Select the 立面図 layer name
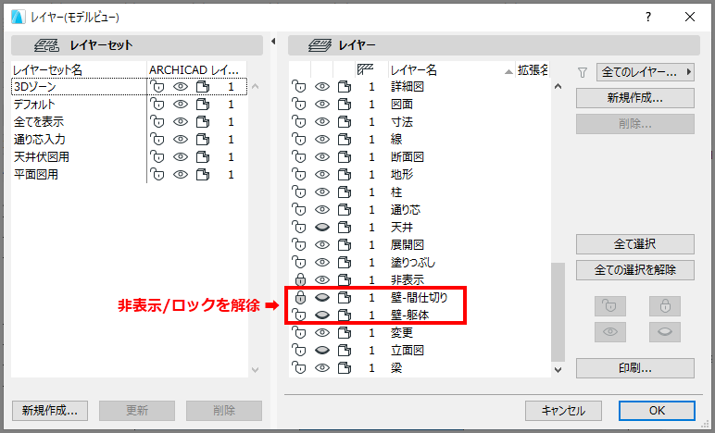 tap(408, 350)
